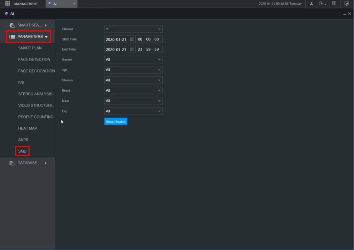Open the Glasses dropdown
The image size is (354, 250).
133,80
